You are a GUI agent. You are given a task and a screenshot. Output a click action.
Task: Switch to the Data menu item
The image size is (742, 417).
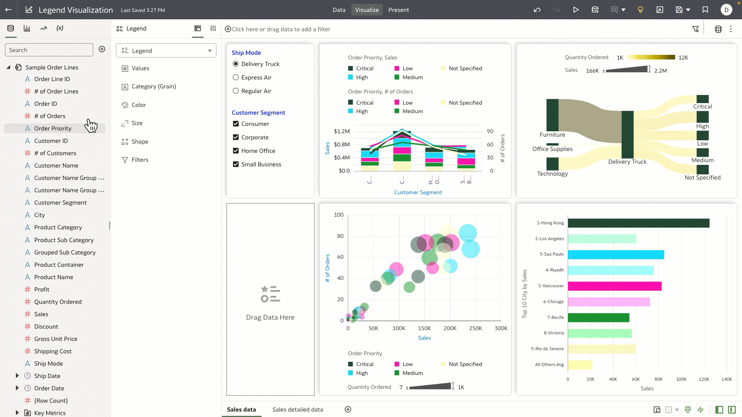[339, 10]
